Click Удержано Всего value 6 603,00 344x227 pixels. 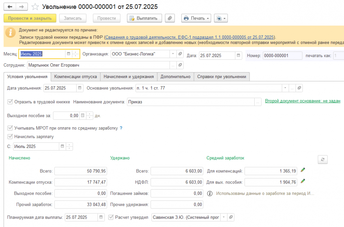(177, 171)
